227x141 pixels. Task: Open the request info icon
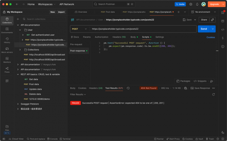[x=223, y=46]
